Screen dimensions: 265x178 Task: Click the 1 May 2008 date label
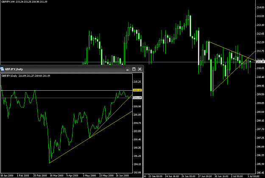(89, 175)
